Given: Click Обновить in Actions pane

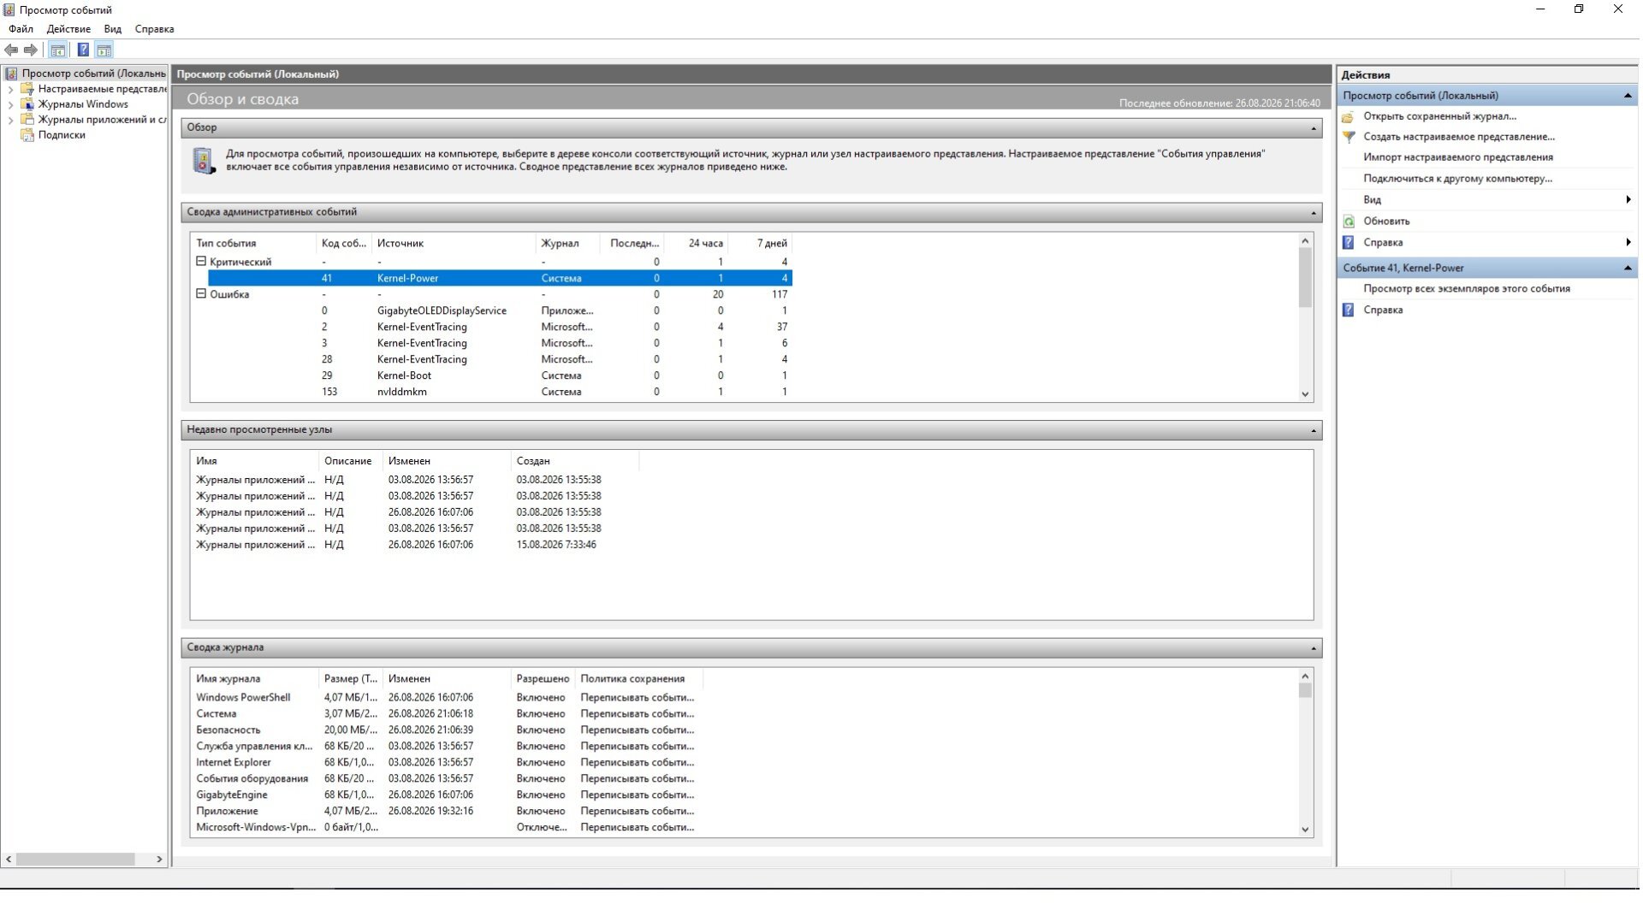Looking at the screenshot, I should tap(1386, 222).
